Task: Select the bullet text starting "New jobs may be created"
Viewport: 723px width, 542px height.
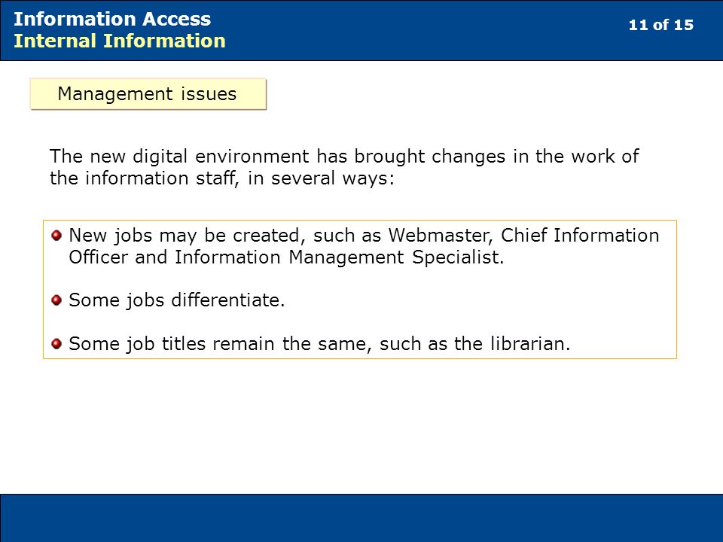Action: [x=364, y=246]
